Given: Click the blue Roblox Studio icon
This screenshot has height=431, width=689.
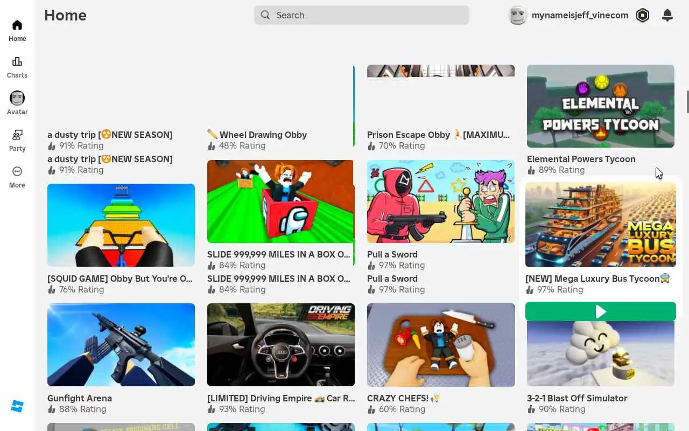Looking at the screenshot, I should pos(17,406).
